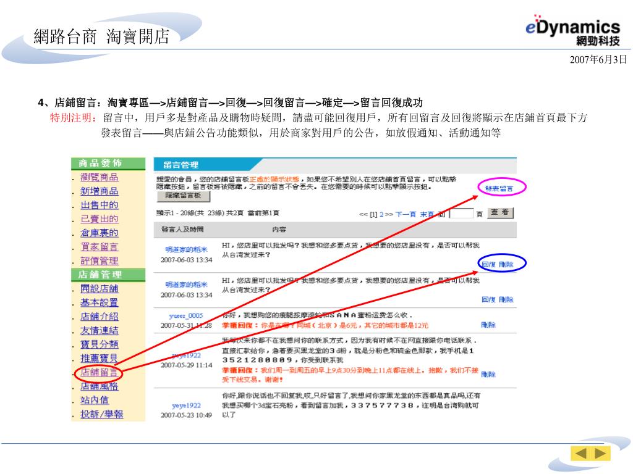Click 回復 on the second 明道家的稻米 message
Viewport: 633px width, 474px height.
coord(488,299)
